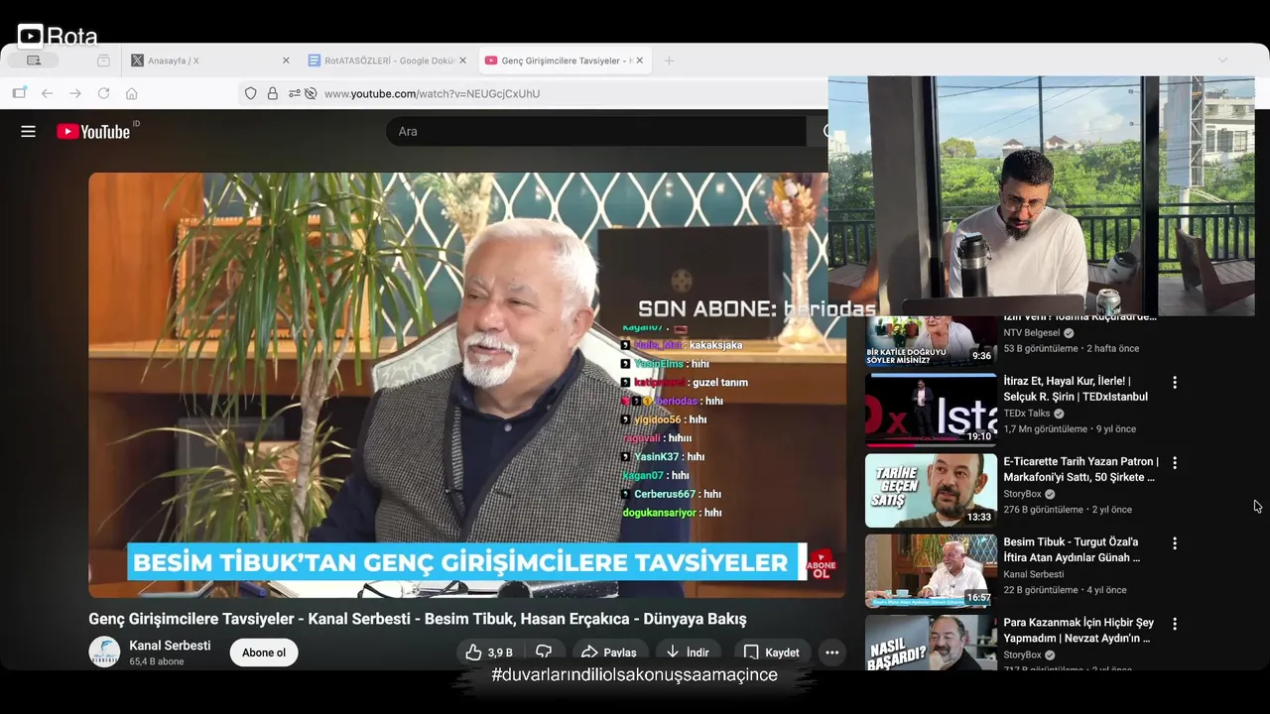Select the Genç Girişimcilere Tavsiyeler YouTube tab
This screenshot has width=1270, height=714.
click(564, 60)
